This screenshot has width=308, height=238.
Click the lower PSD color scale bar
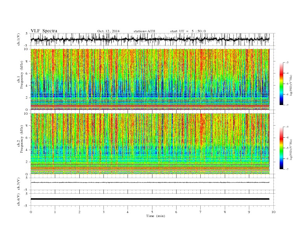click(x=281, y=148)
